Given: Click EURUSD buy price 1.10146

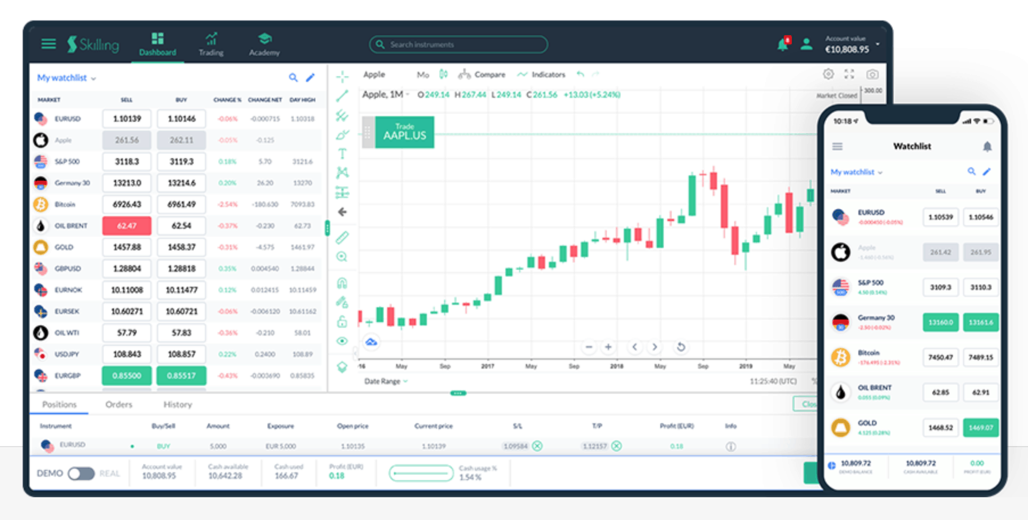Looking at the screenshot, I should (x=181, y=119).
